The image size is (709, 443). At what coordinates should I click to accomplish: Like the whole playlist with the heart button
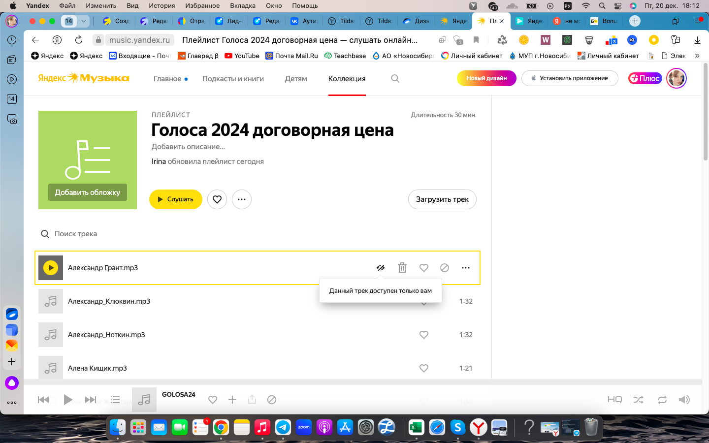[x=217, y=199]
